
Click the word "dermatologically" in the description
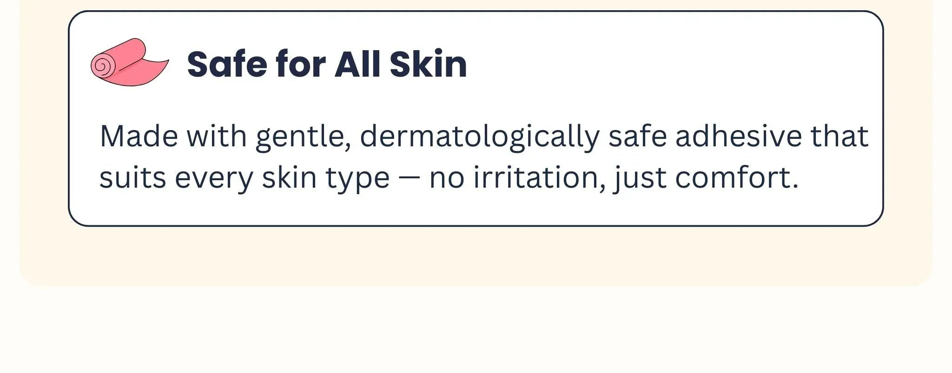tap(479, 137)
